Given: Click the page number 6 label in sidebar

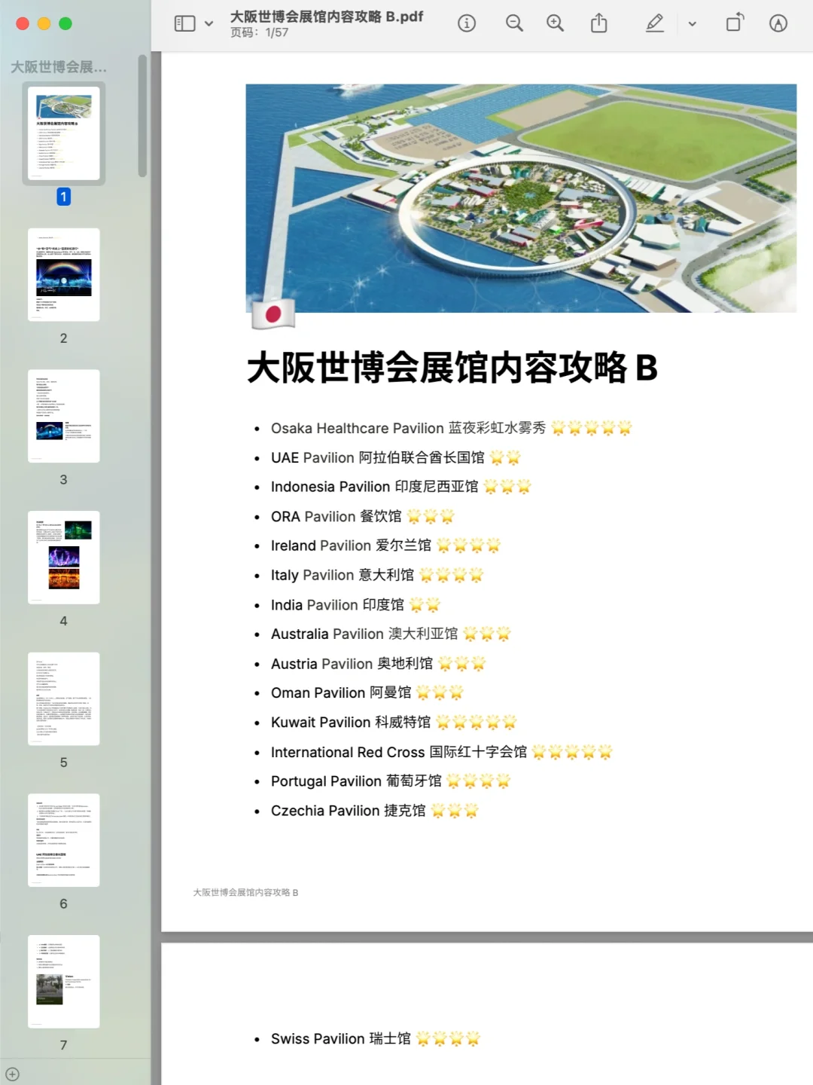Looking at the screenshot, I should [63, 903].
